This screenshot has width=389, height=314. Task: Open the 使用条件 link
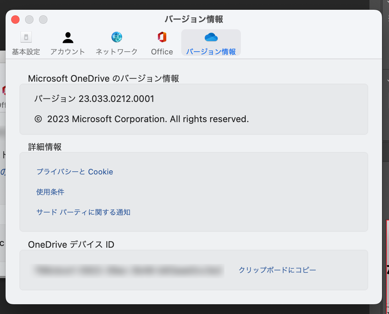[50, 192]
